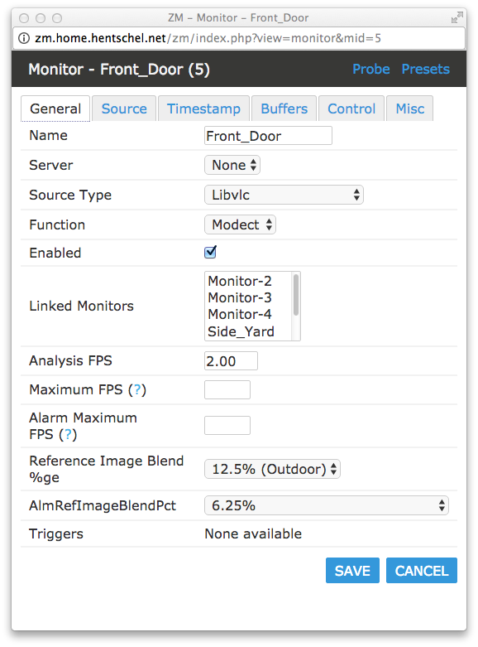Open the Buffers tab
The width and height of the screenshot is (478, 647).
point(284,109)
